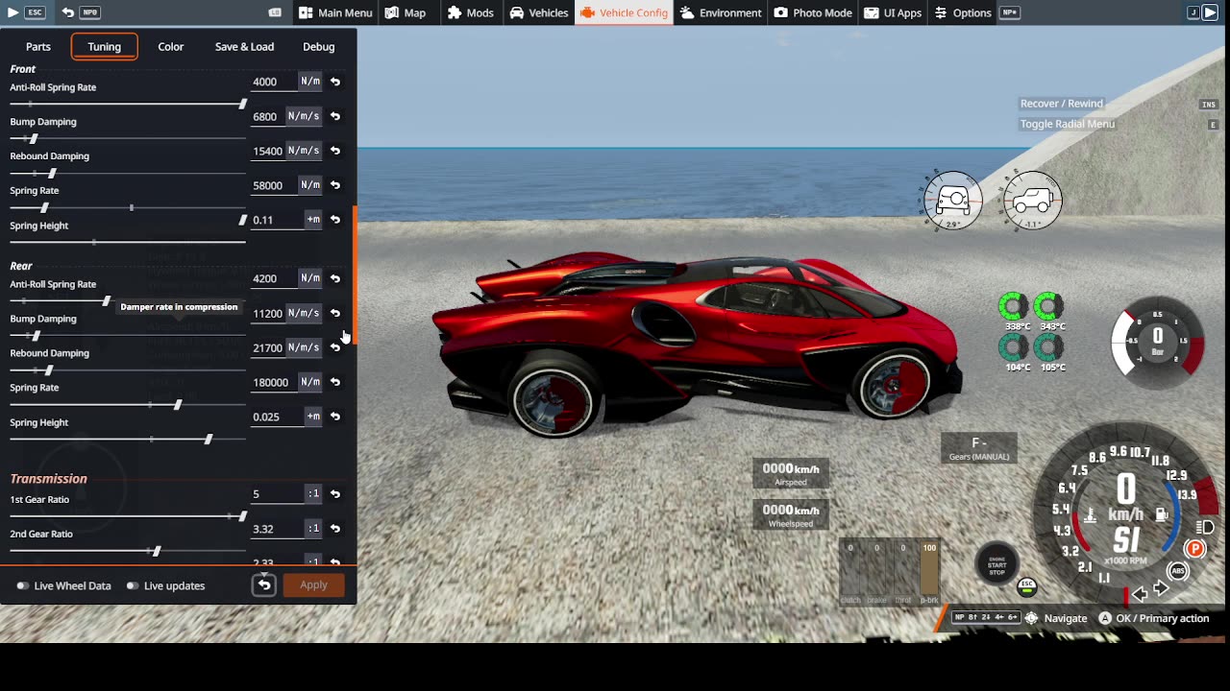The height and width of the screenshot is (691, 1230).
Task: Reset Front Anti-Roll Spring Rate value
Action: pos(335,82)
